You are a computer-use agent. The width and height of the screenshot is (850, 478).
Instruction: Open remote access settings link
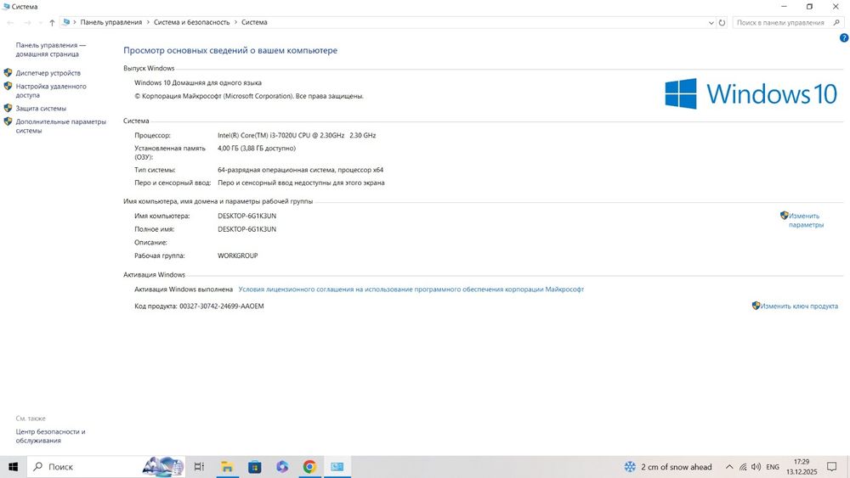51,90
